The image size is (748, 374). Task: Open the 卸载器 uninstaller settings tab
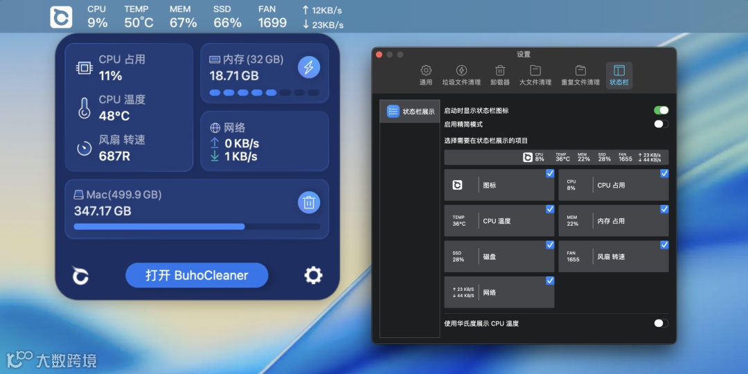[500, 76]
